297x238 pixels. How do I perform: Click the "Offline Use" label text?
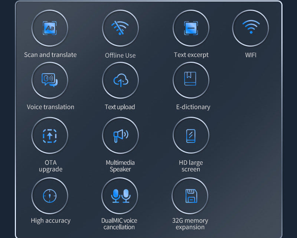click(x=120, y=55)
